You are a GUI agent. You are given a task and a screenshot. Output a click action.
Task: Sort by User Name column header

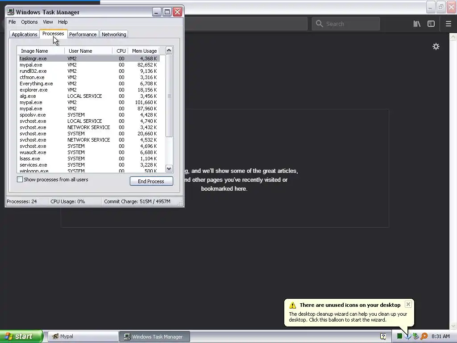(x=88, y=51)
